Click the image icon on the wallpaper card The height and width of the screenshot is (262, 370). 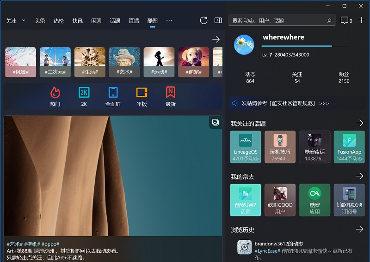[x=216, y=122]
